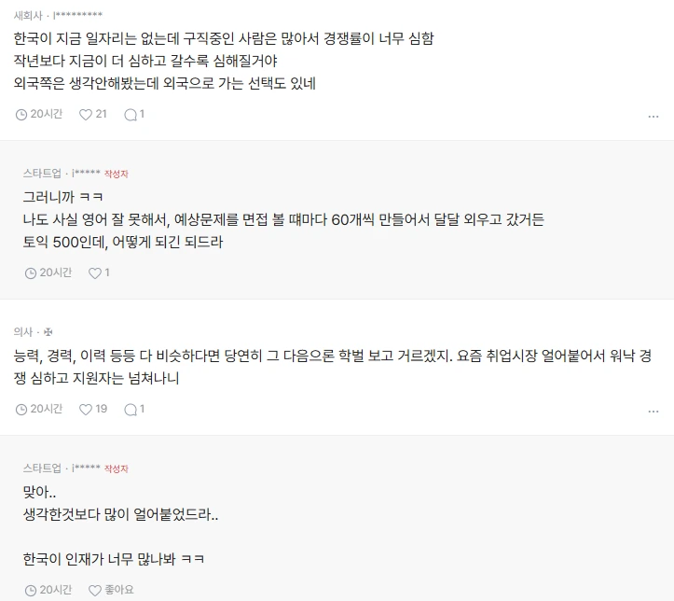
Task: Like the top comment with 21 likes
Action: (86, 114)
